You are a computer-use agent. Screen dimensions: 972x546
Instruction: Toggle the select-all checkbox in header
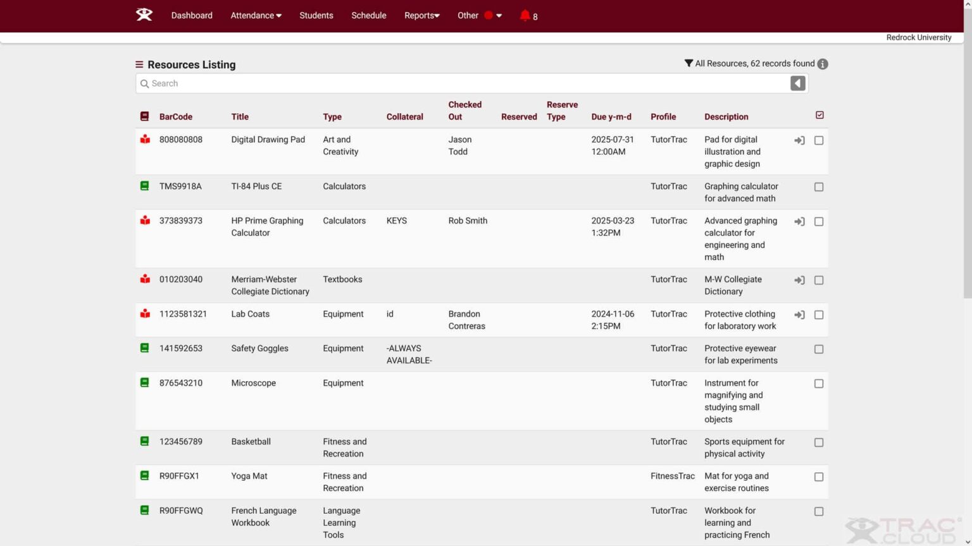coord(819,115)
